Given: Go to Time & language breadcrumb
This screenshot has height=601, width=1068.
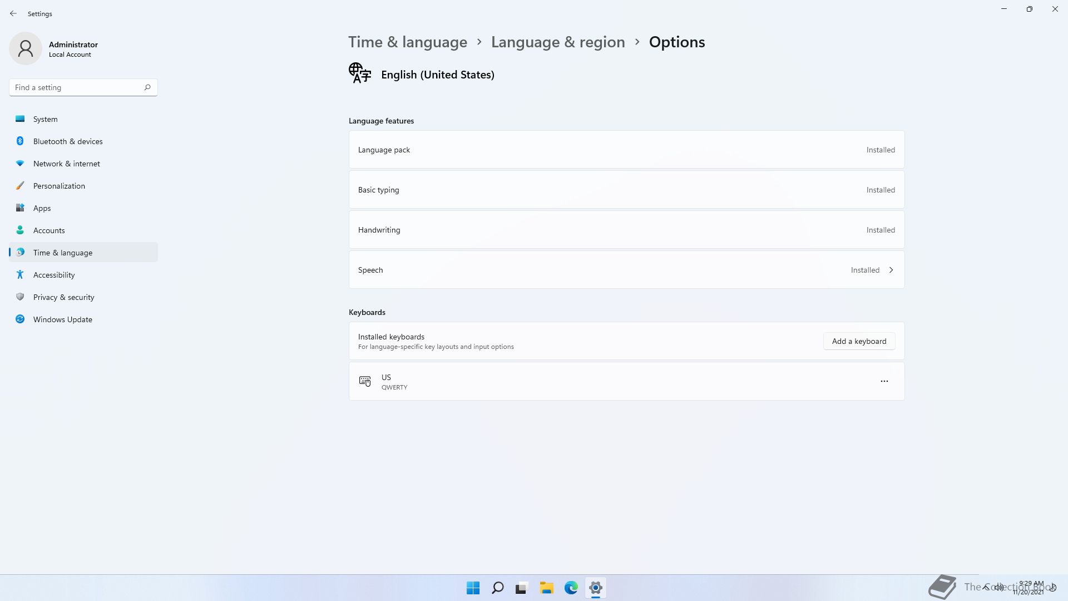Looking at the screenshot, I should coord(408,42).
